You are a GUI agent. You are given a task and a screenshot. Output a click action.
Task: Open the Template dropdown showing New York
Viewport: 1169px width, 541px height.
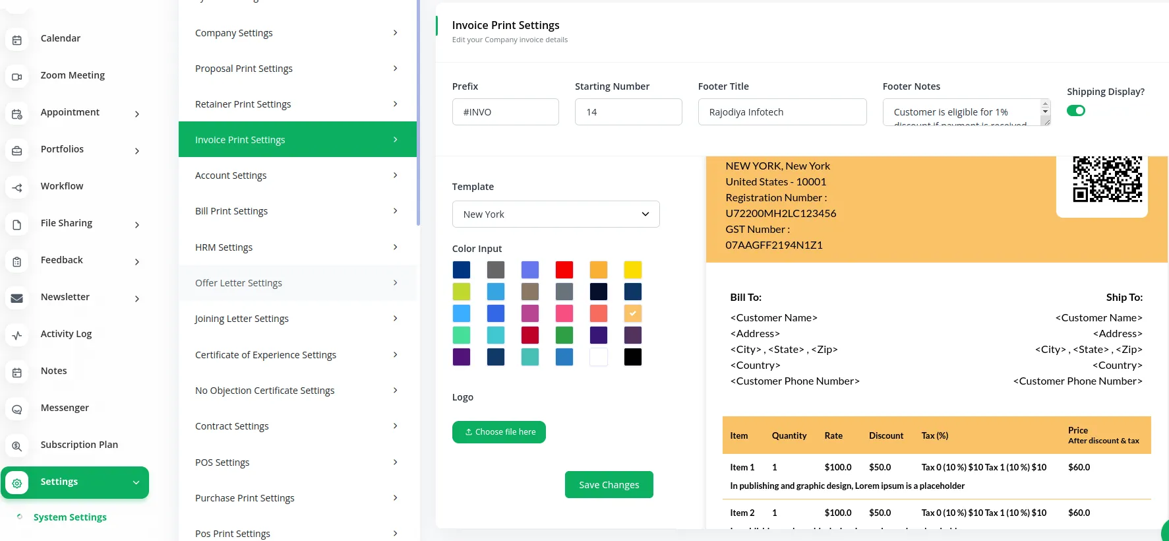pos(555,214)
